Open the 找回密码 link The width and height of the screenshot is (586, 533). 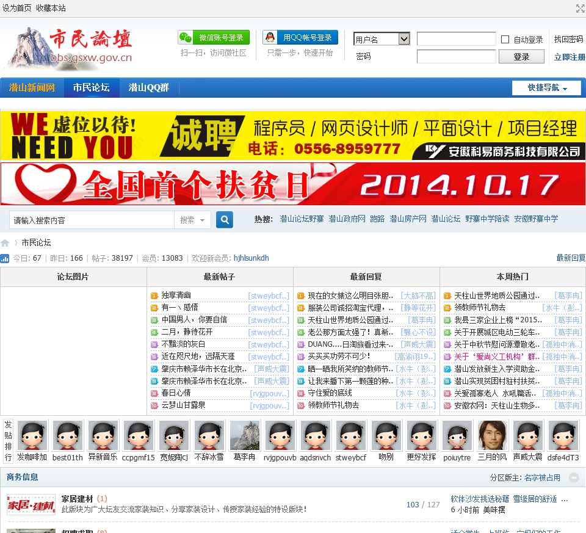tap(568, 39)
